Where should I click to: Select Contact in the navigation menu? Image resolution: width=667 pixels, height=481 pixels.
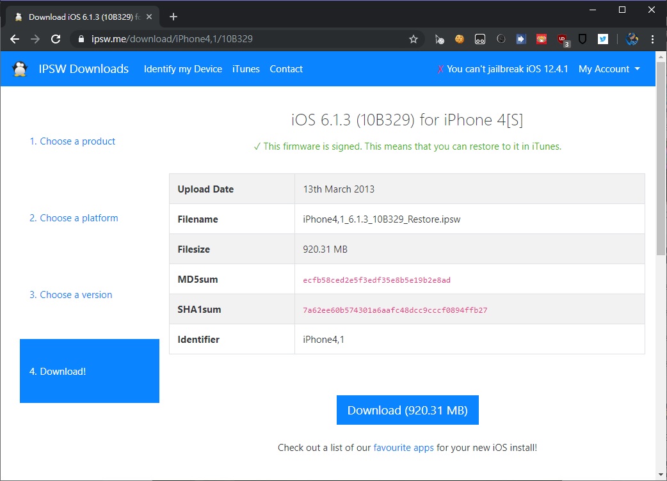(286, 68)
